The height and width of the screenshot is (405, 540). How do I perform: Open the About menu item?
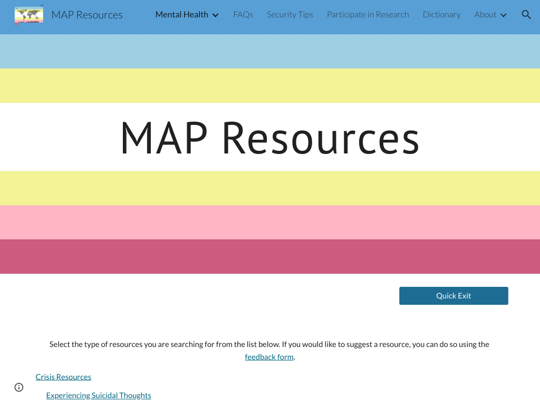tap(485, 14)
